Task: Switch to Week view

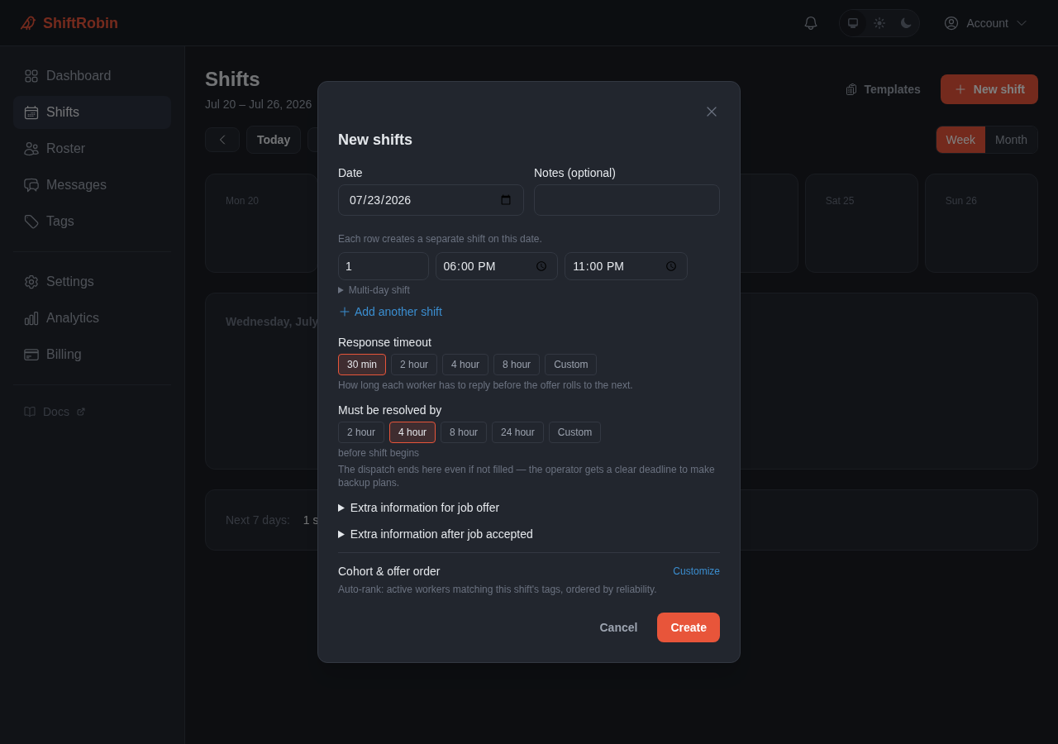Action: [960, 140]
